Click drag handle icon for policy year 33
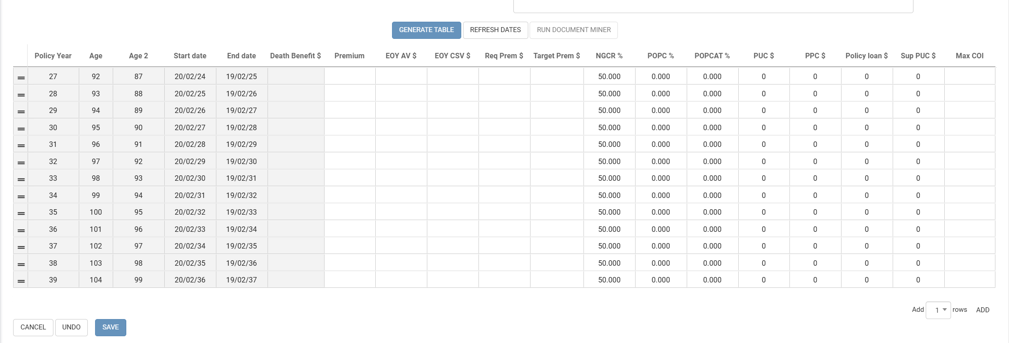 pyautogui.click(x=21, y=179)
